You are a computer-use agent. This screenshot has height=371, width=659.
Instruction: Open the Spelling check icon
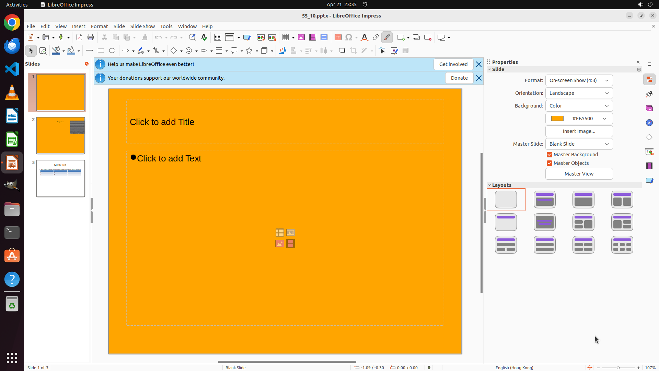pos(204,37)
